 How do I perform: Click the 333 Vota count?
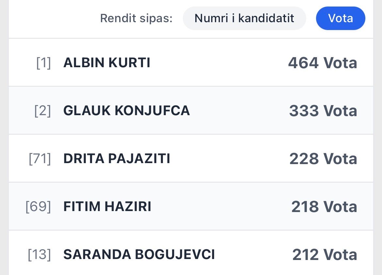pos(323,111)
